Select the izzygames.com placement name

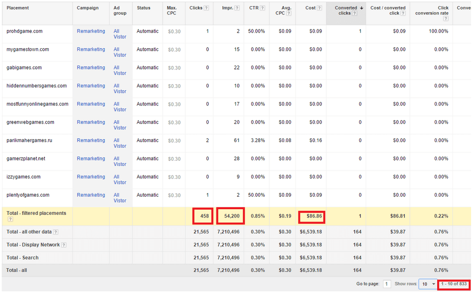pos(23,177)
